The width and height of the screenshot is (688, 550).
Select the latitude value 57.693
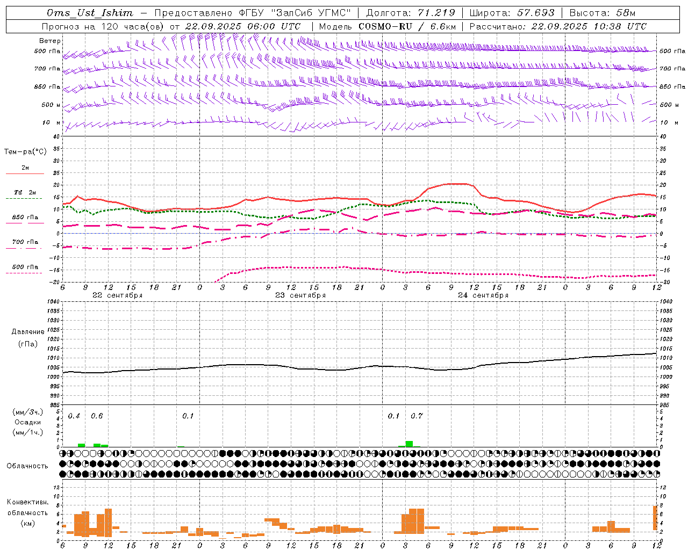[x=535, y=13]
